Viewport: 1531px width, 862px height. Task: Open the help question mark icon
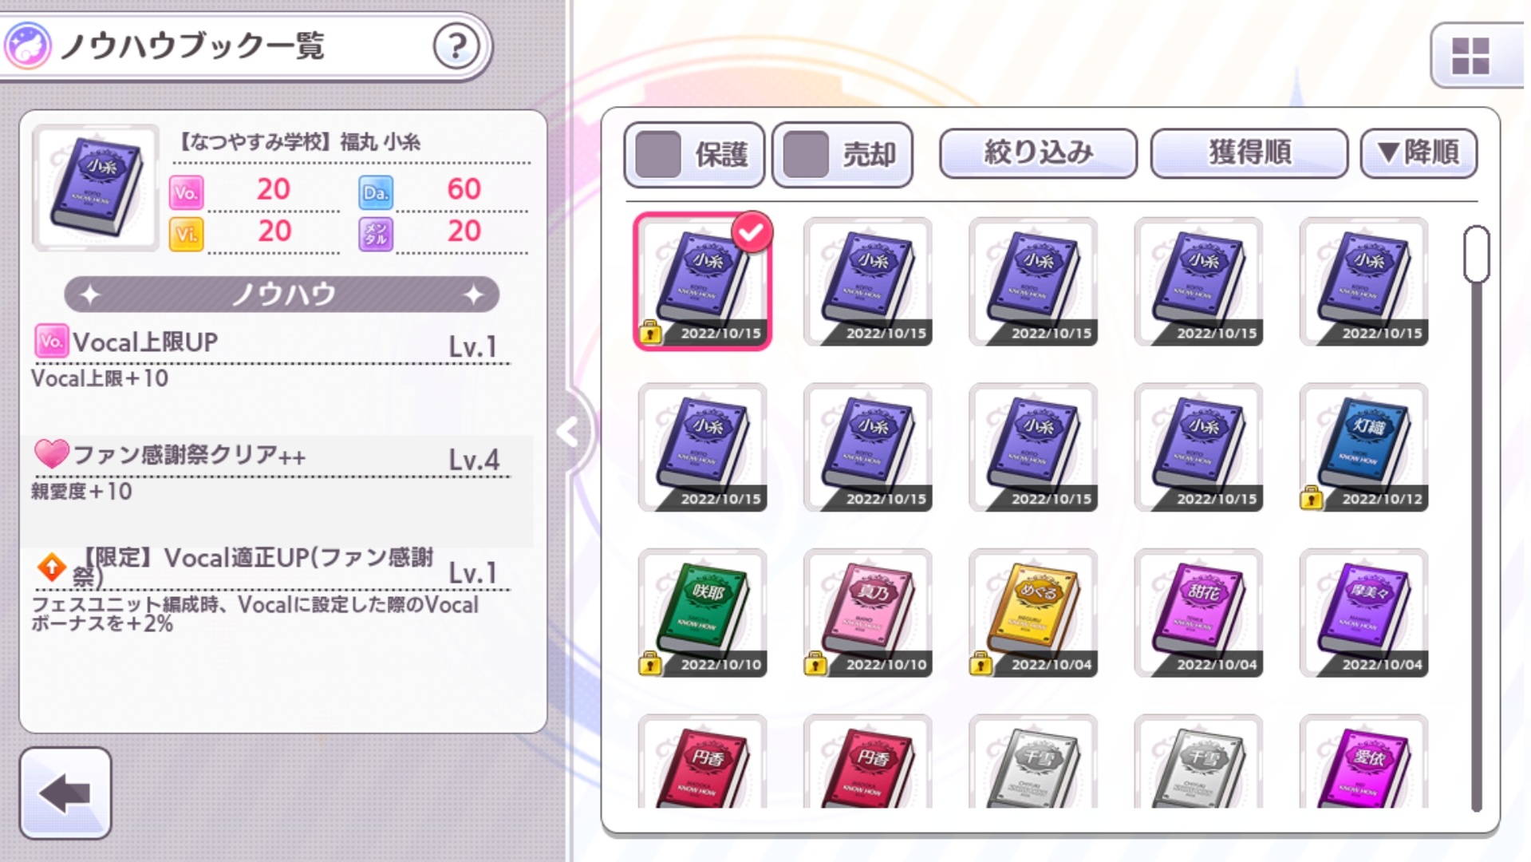pos(456,46)
